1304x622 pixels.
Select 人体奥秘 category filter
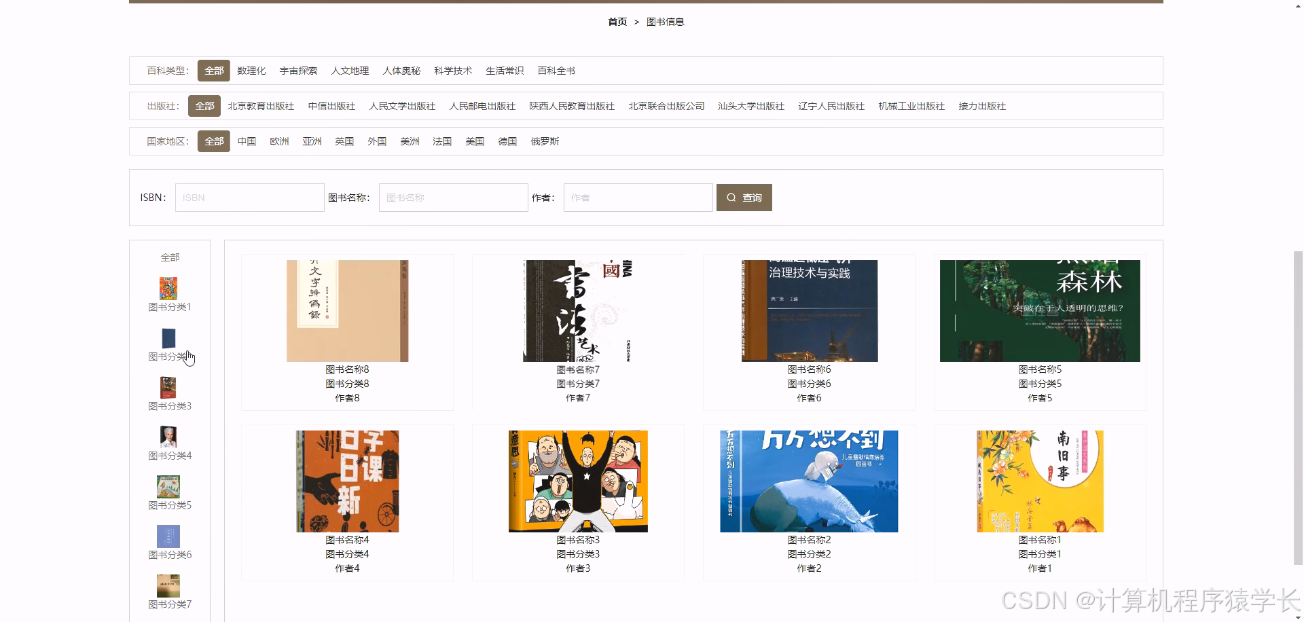coord(402,70)
